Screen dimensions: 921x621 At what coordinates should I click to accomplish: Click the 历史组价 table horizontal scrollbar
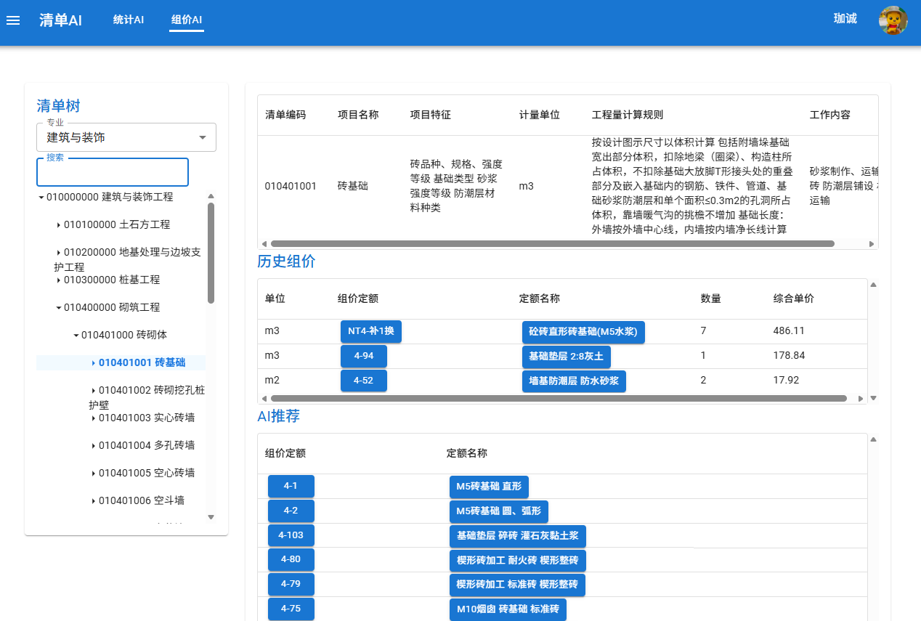[558, 398]
